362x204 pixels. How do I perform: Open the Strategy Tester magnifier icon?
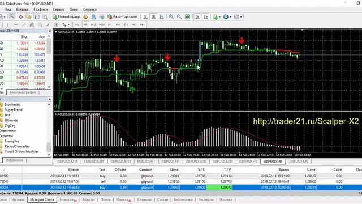(45, 16)
